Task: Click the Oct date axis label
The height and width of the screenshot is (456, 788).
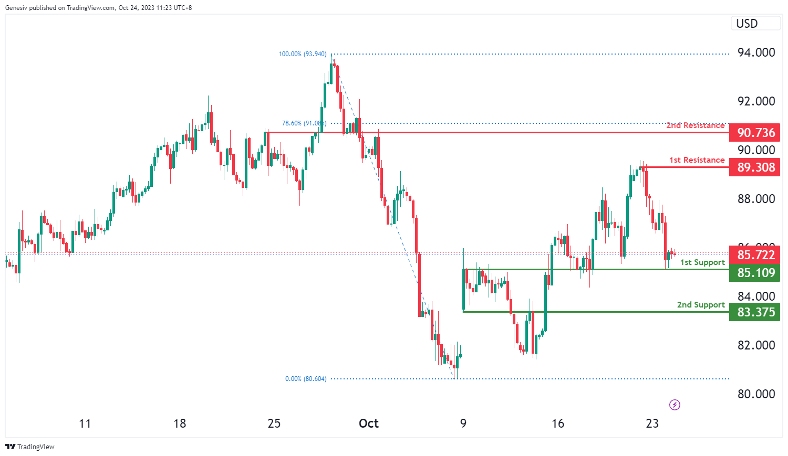Action: click(x=369, y=423)
